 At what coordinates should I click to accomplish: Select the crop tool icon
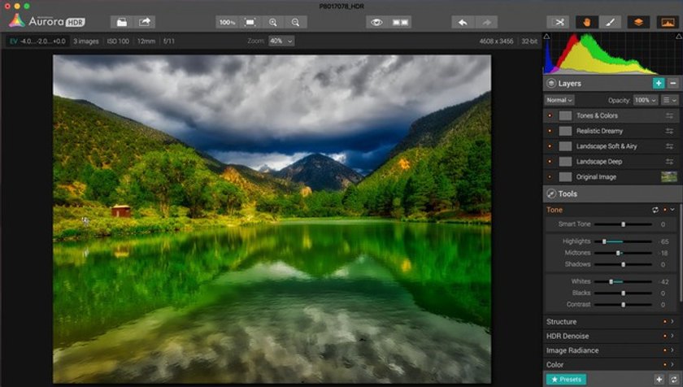tap(558, 22)
